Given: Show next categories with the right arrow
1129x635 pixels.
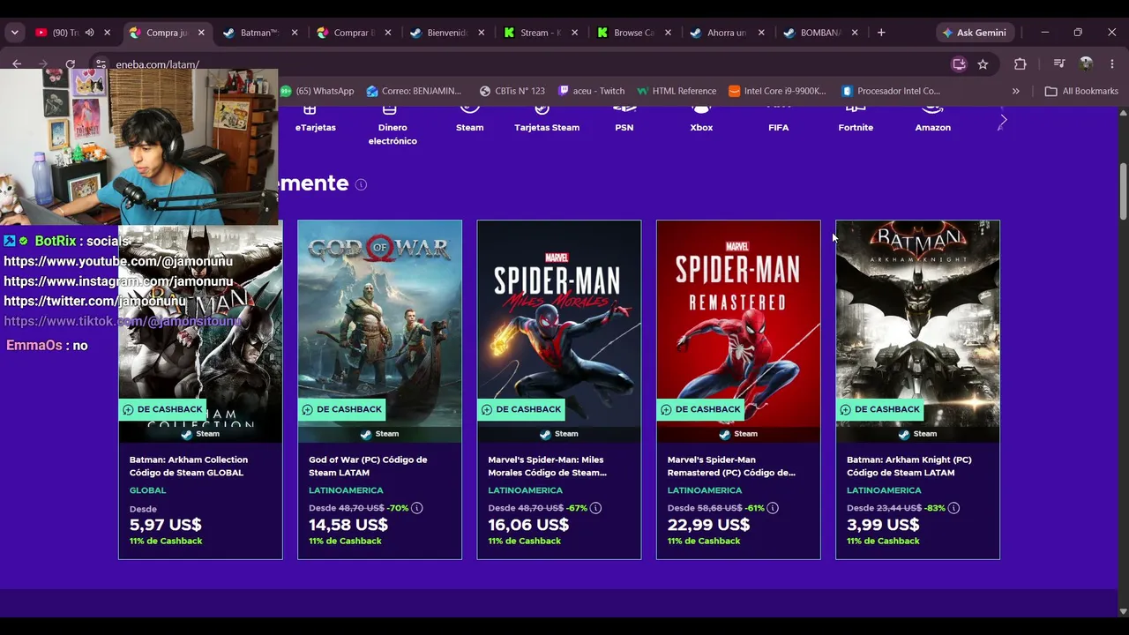Looking at the screenshot, I should pos(1003,120).
